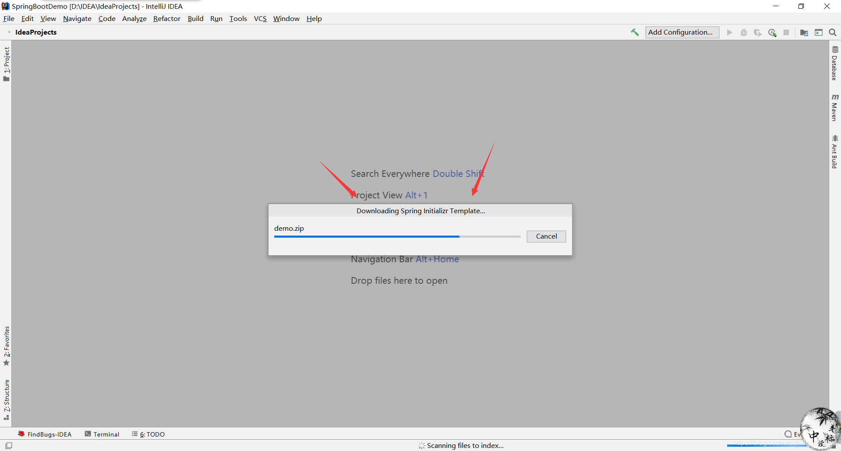The width and height of the screenshot is (841, 451).
Task: Click Add Configuration... button
Action: click(x=682, y=32)
